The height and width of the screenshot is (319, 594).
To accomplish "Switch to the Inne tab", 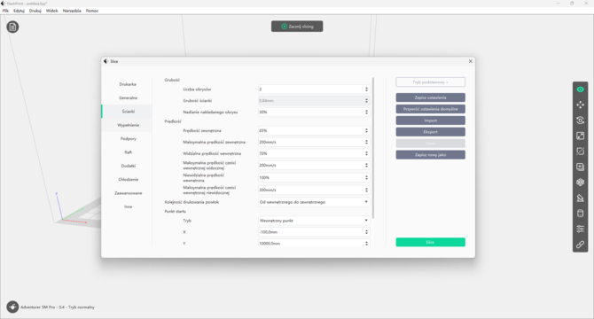I will [128, 207].
